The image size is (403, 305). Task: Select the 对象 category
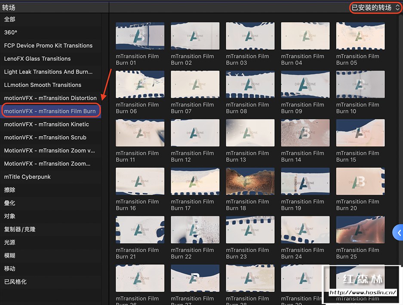click(51, 216)
